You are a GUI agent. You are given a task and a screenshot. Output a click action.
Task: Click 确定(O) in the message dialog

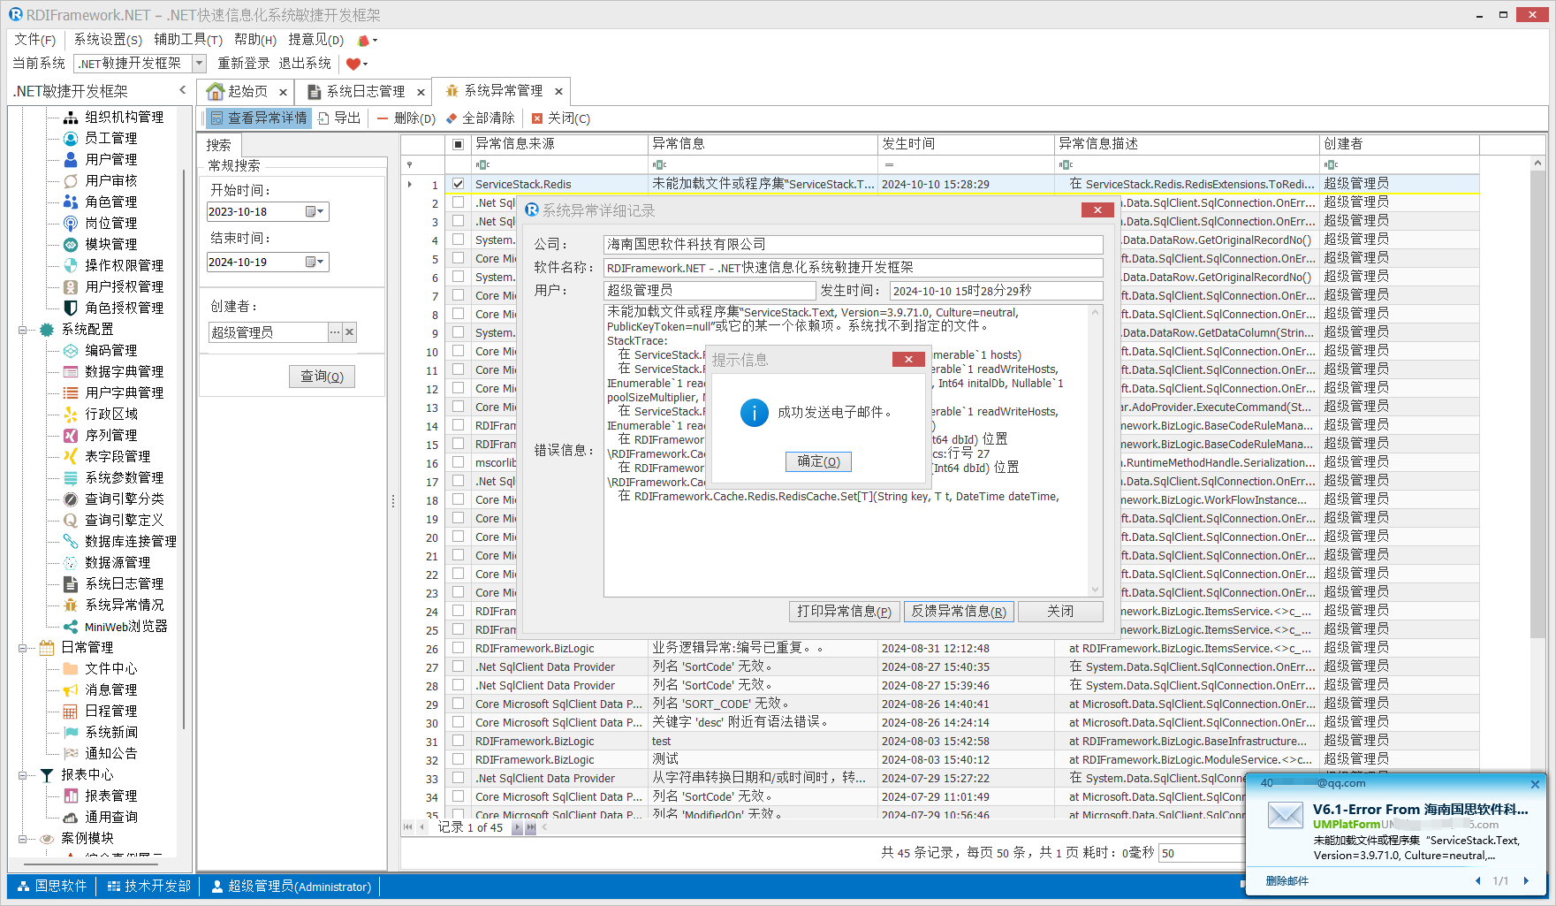point(818,461)
